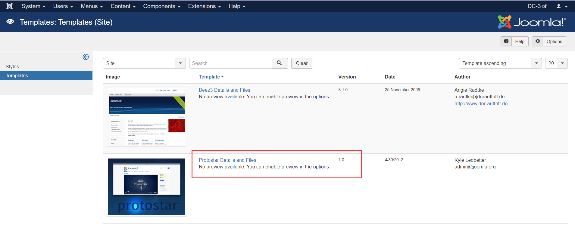
Task: Click the eye icon beside Templates title
Action: [x=10, y=21]
